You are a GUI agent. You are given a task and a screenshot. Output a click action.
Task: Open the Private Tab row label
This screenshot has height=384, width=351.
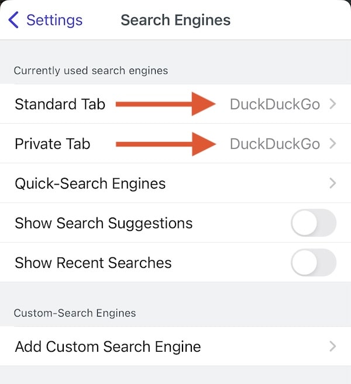(x=53, y=144)
